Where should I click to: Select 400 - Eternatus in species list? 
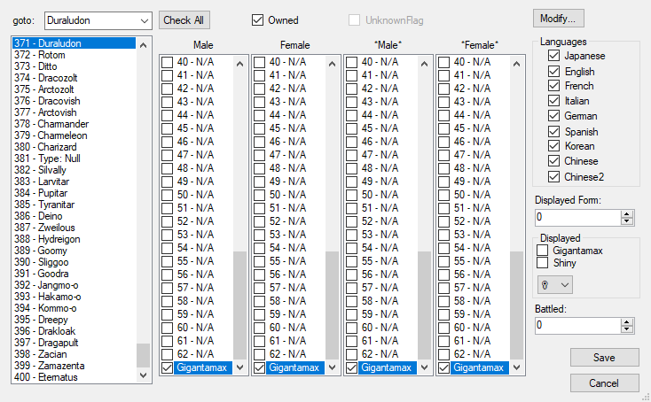click(x=75, y=377)
